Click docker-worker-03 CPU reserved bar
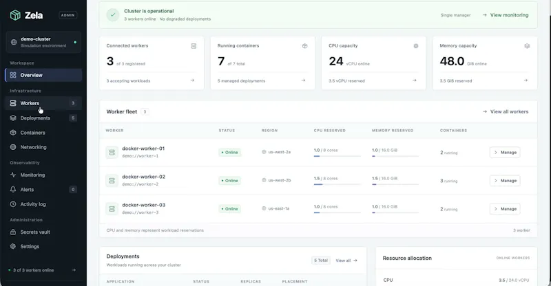Image resolution: width=551 pixels, height=286 pixels. pos(337,212)
